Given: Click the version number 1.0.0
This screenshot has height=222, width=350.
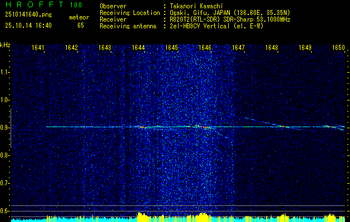Looking at the screenshot, I should pyautogui.click(x=76, y=4).
